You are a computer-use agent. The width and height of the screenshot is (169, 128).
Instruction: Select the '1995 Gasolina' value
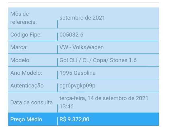(77, 73)
